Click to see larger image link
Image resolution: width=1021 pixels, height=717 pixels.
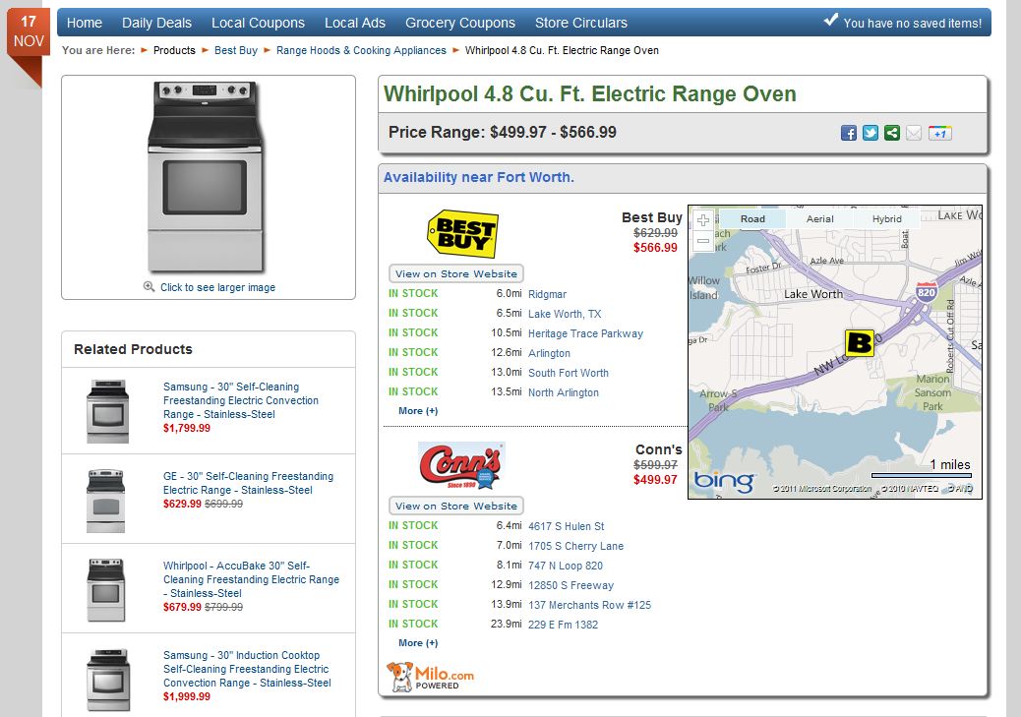point(218,287)
